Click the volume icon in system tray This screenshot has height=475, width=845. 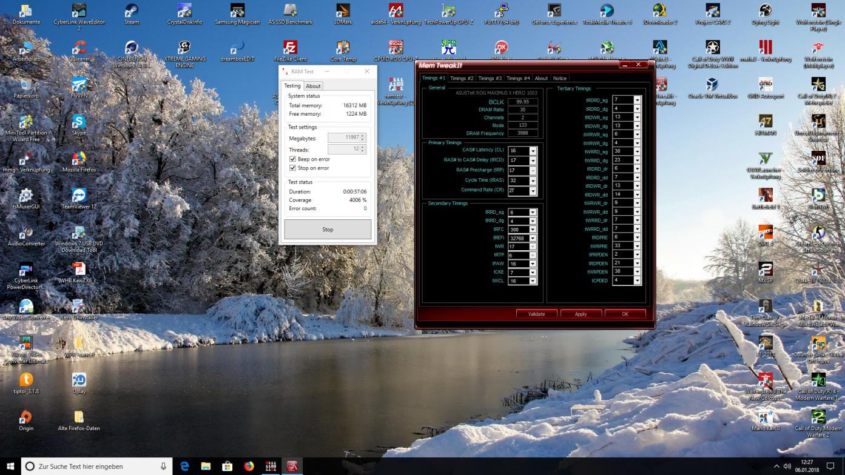[787, 466]
